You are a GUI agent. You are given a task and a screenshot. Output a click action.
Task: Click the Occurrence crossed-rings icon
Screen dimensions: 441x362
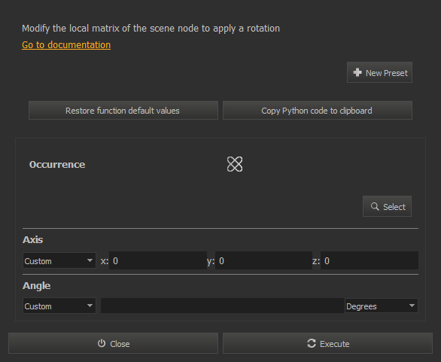pyautogui.click(x=235, y=164)
